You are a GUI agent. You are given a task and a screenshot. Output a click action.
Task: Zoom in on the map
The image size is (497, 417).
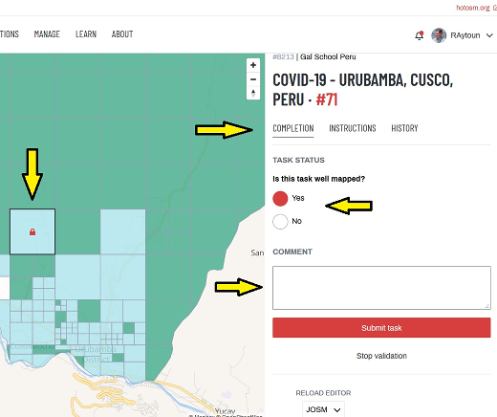pos(253,65)
